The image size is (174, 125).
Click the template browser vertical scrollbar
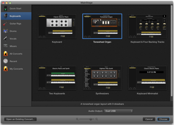coord(172,50)
